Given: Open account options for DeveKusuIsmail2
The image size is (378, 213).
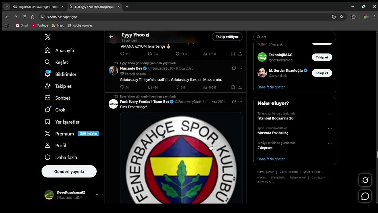Looking at the screenshot, I should tap(97, 195).
